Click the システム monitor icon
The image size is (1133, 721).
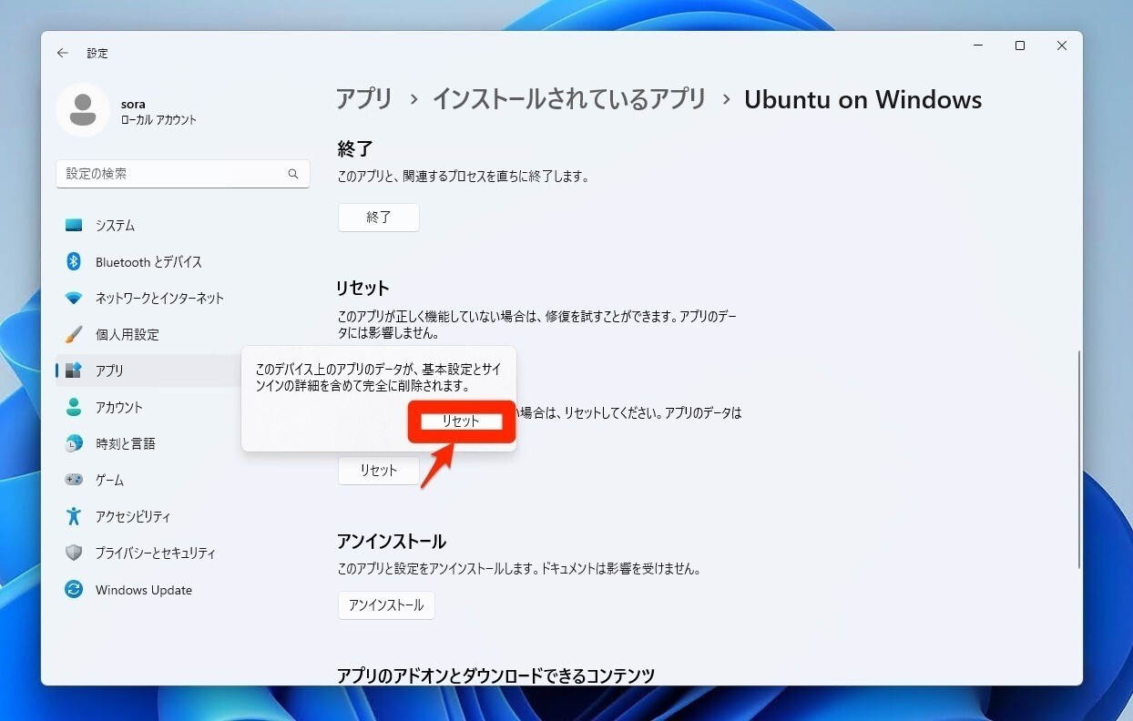click(x=74, y=225)
